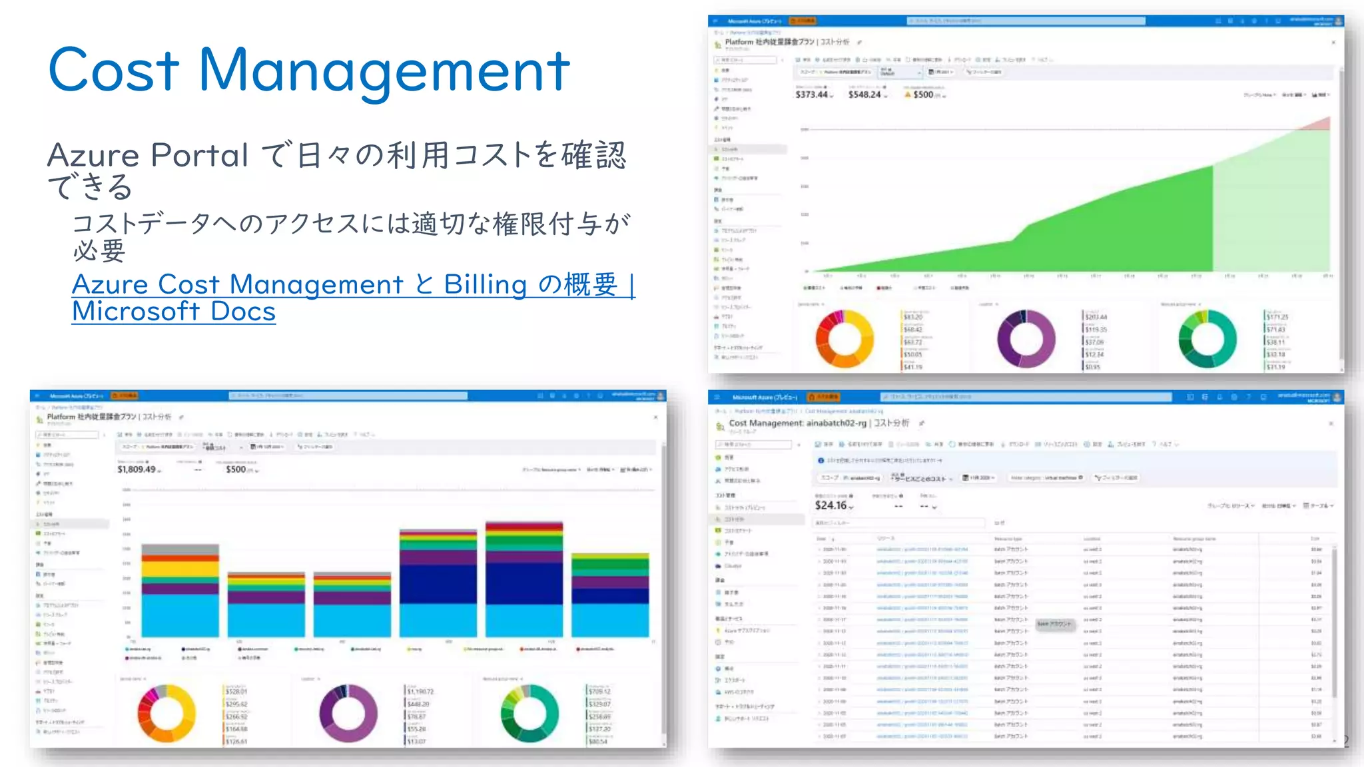Expand the 2020-11-30 first table row

pos(820,550)
